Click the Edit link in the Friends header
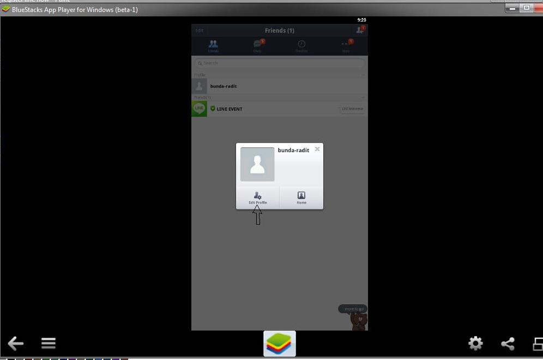The height and width of the screenshot is (360, 543). [200, 31]
